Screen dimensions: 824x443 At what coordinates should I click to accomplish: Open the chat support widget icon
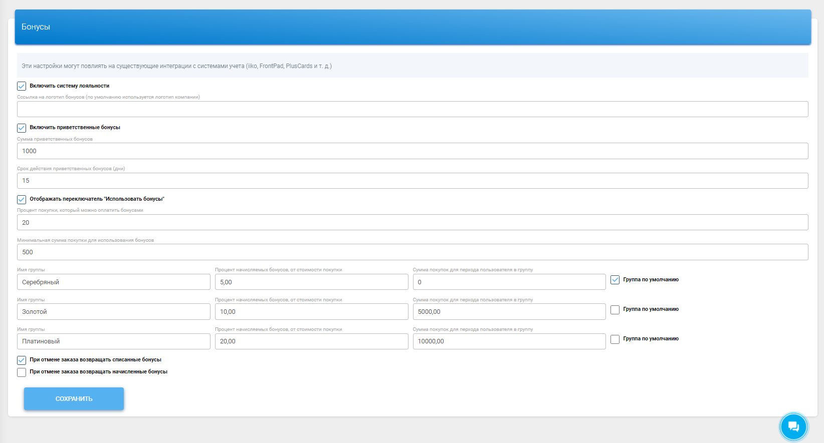793,426
